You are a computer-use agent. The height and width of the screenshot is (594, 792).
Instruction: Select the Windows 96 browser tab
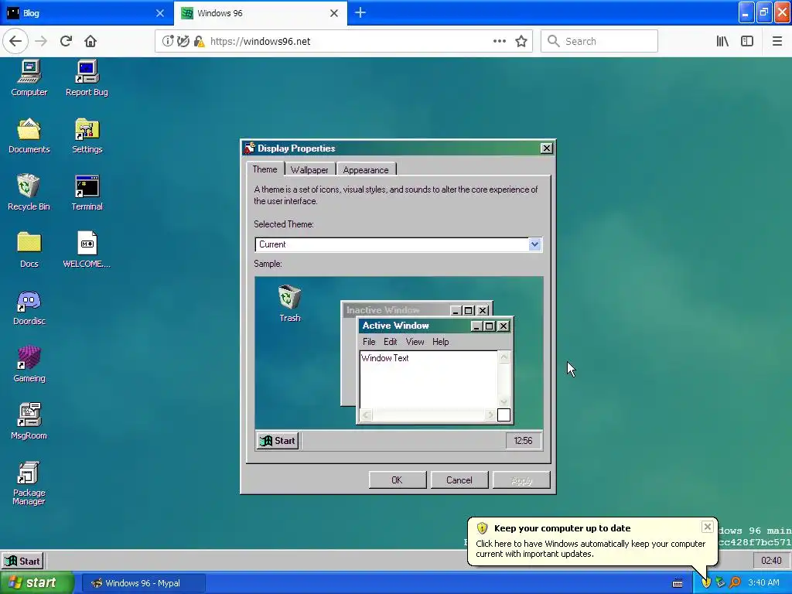(x=261, y=13)
